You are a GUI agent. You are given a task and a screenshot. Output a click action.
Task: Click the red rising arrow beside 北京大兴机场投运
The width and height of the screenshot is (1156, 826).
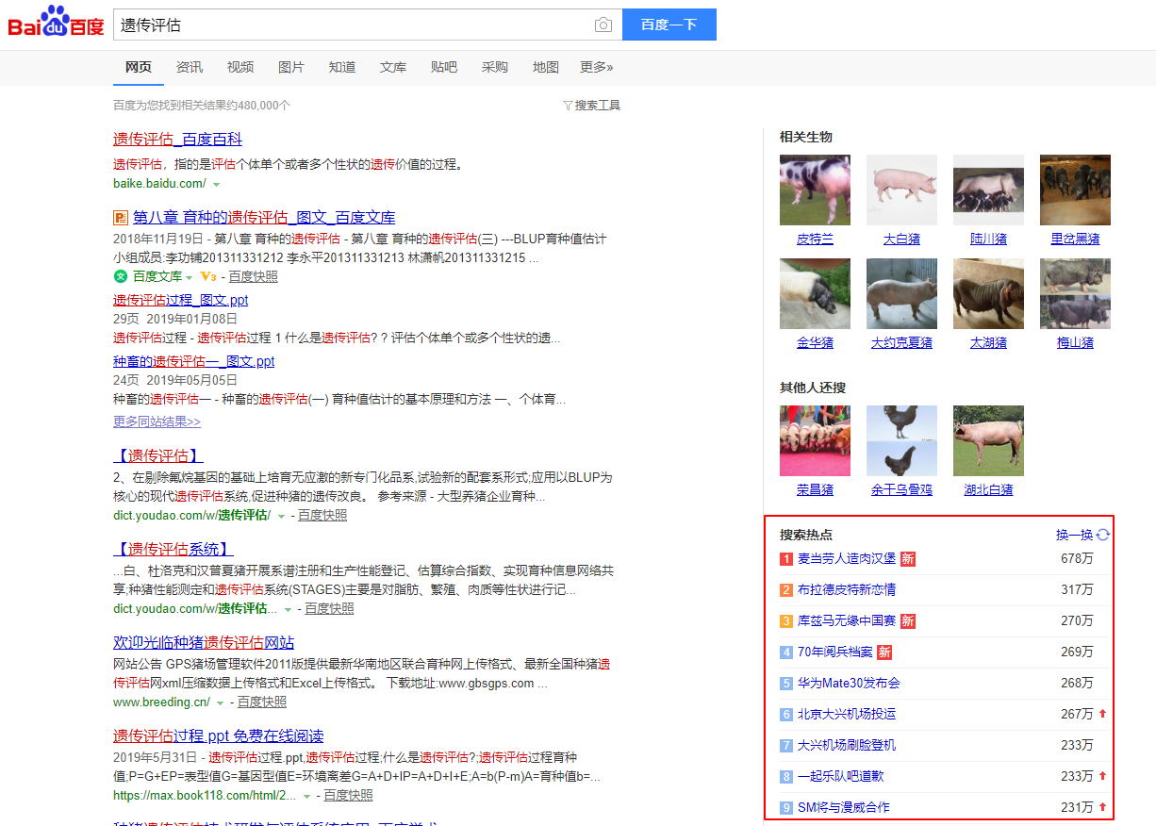[x=1102, y=714]
